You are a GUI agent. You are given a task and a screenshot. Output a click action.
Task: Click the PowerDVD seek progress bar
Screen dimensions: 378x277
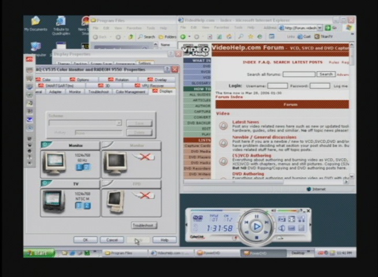(215, 210)
